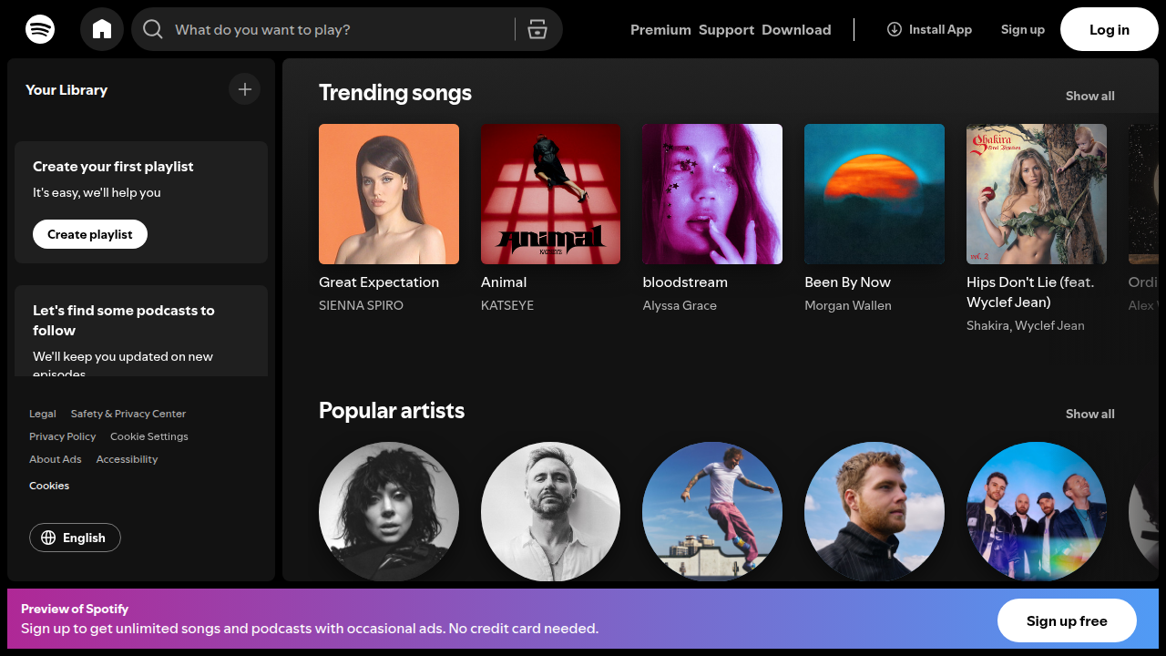The height and width of the screenshot is (656, 1166).
Task: Open first popular artist with dark curly hair
Action: pos(389,512)
